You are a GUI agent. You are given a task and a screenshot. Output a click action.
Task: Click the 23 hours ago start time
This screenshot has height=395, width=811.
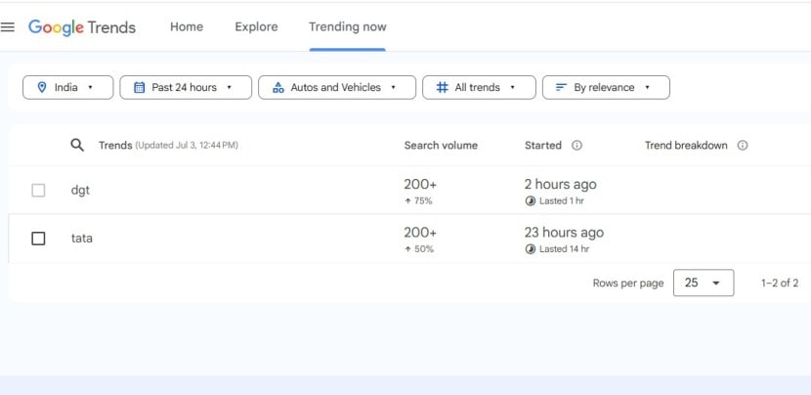(x=564, y=233)
